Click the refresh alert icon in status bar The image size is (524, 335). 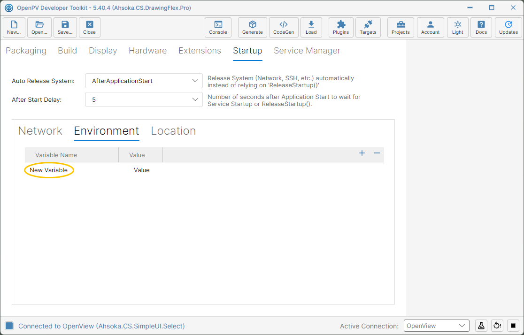click(x=497, y=326)
